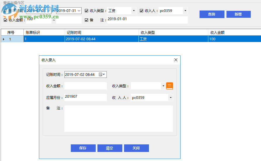Open calendar picker for 记账时间 in dialog
Viewport: 261px width, 161px height.
click(x=102, y=75)
